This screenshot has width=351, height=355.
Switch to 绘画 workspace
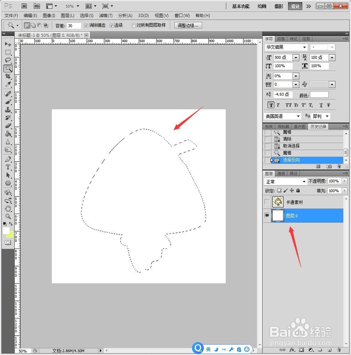pos(261,6)
